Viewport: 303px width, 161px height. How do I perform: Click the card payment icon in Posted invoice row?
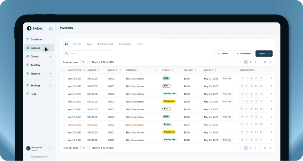(x=242, y=125)
